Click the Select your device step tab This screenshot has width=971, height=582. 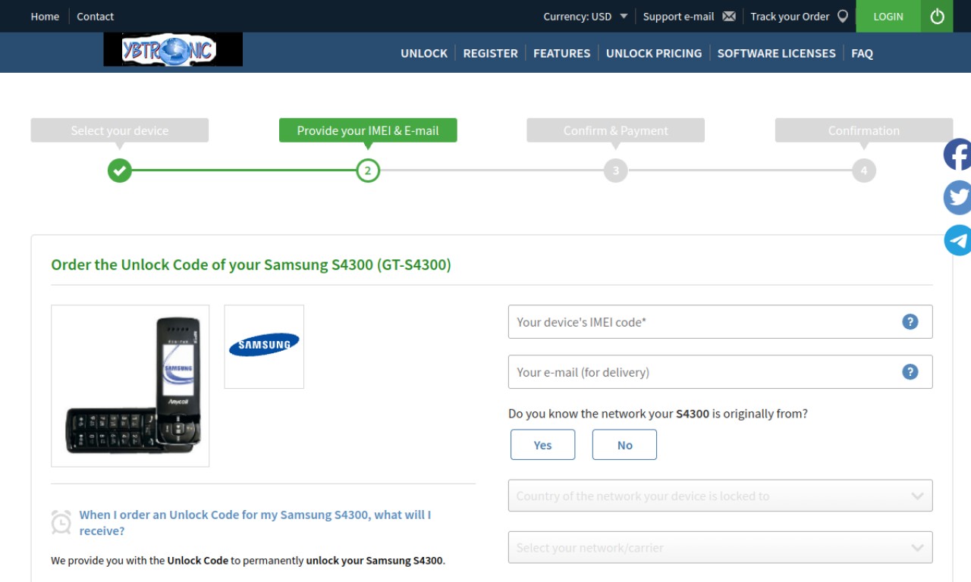[119, 130]
